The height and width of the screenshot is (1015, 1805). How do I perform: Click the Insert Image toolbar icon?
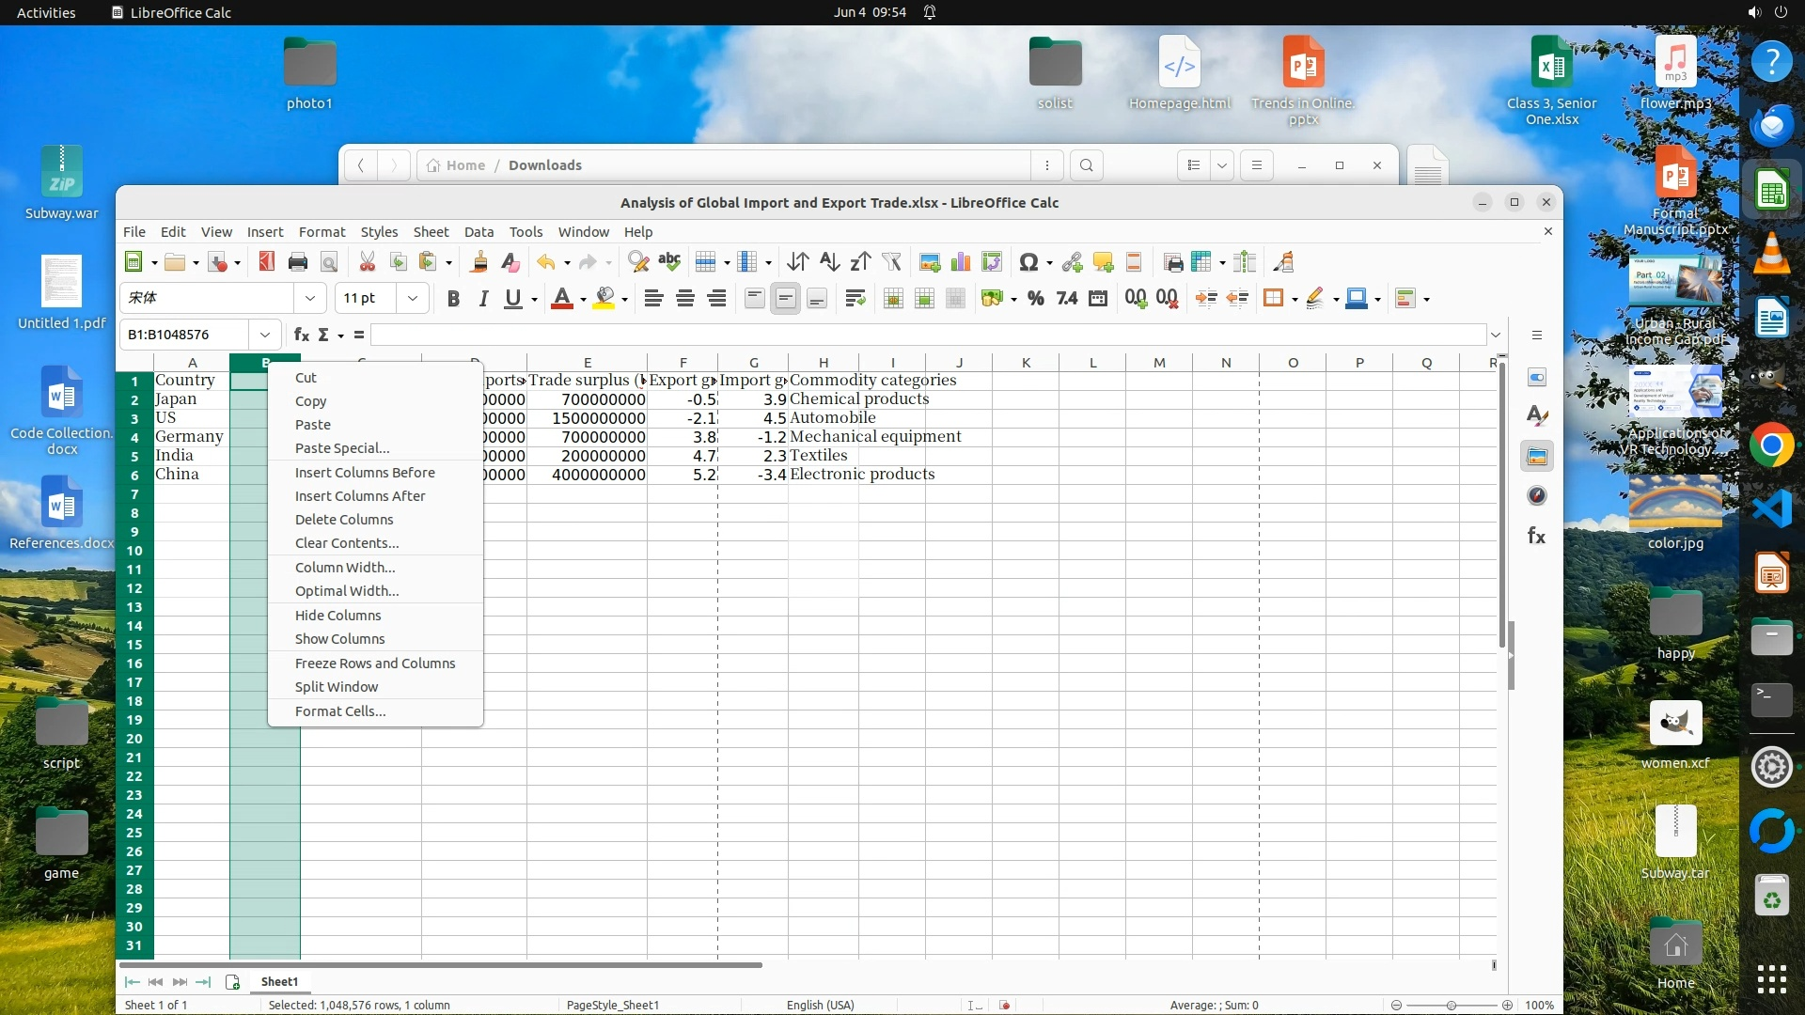tap(930, 262)
